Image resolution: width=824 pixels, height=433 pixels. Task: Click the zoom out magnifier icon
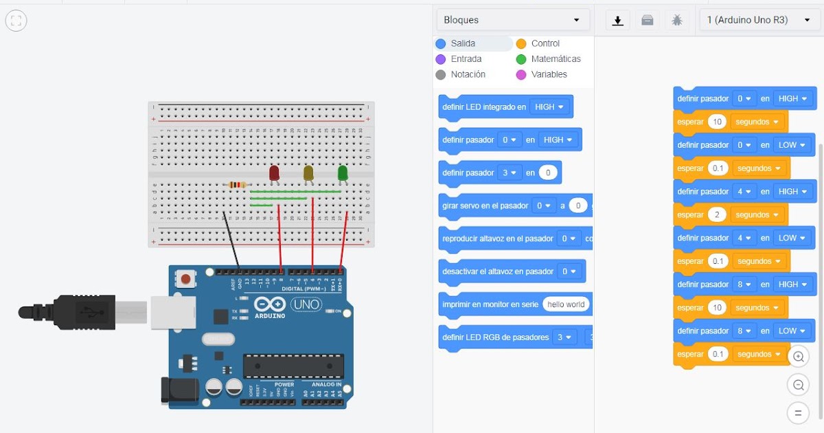[x=798, y=384]
